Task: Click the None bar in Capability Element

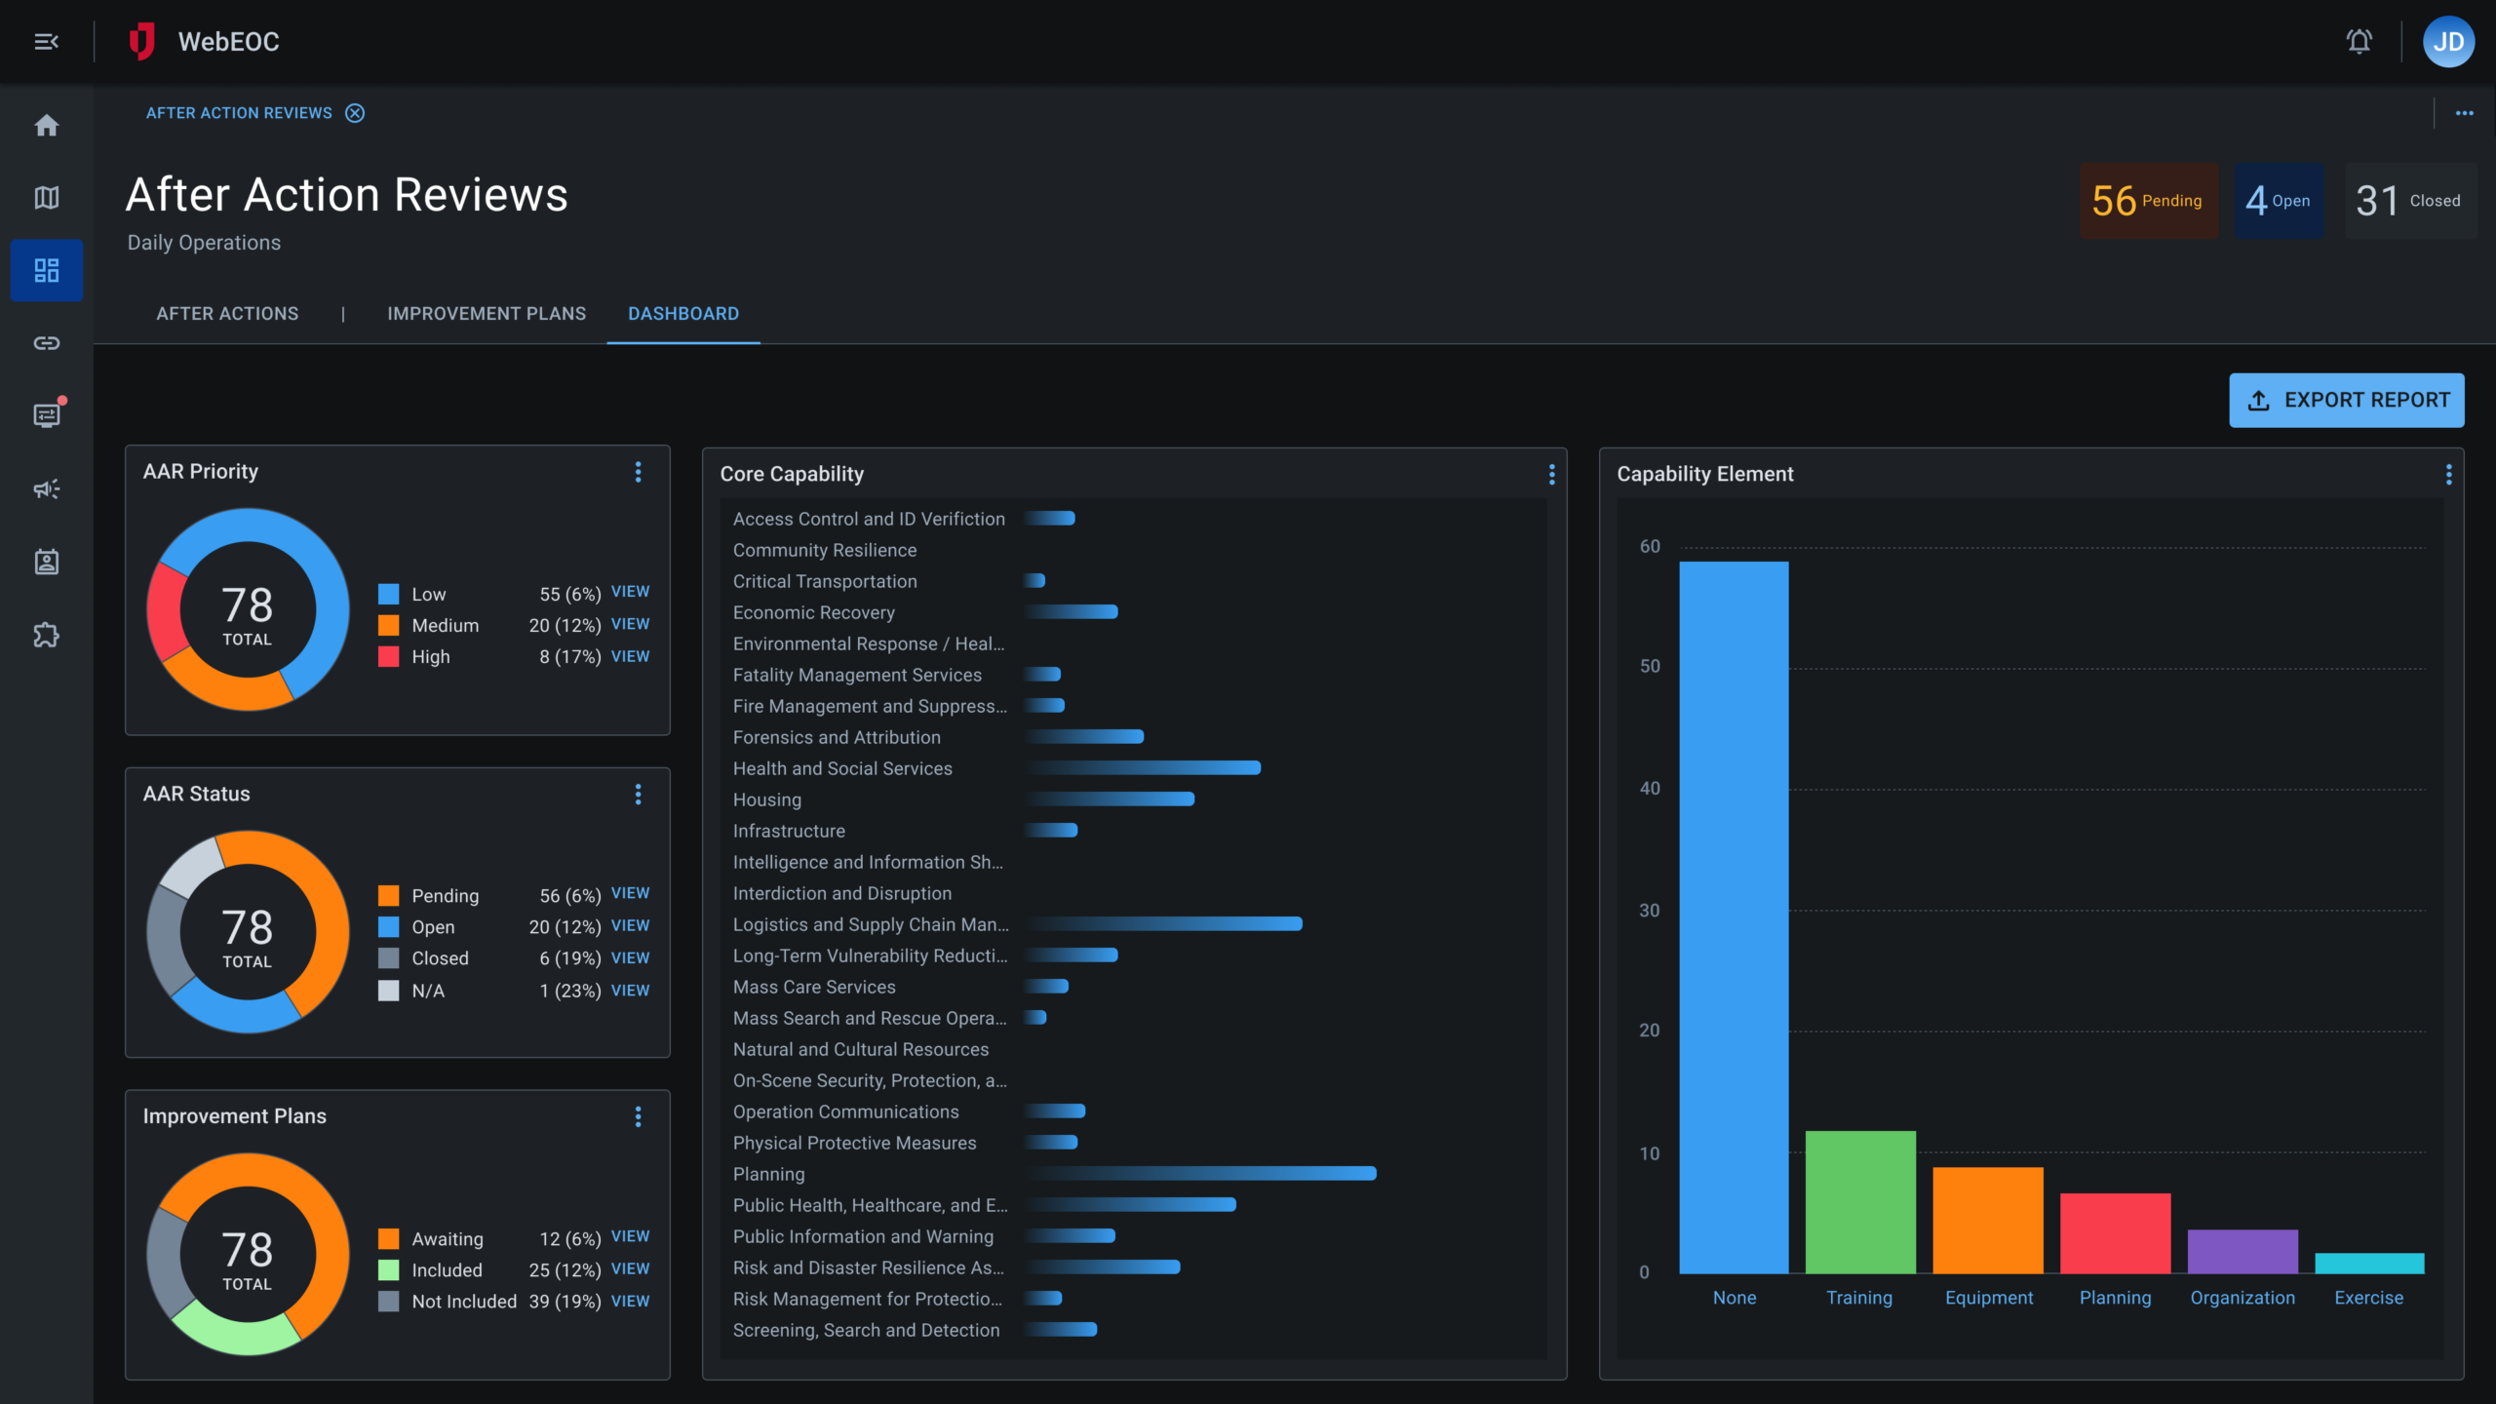Action: coord(1734,917)
